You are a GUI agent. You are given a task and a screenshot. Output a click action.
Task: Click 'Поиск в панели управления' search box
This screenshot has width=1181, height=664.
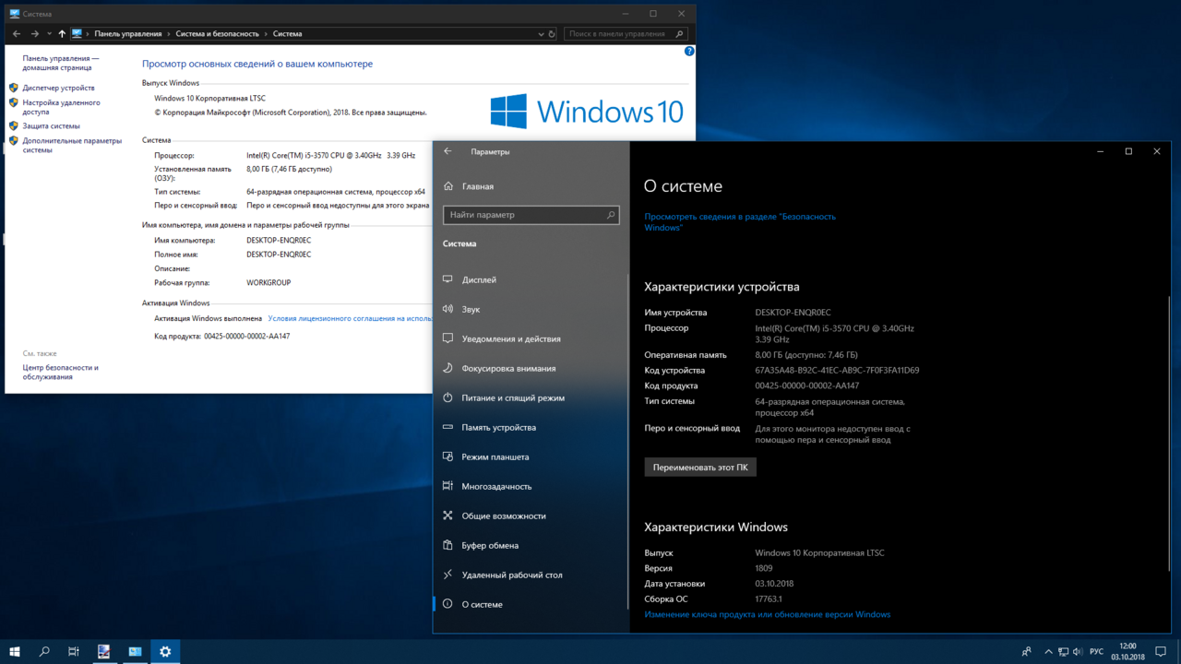(x=626, y=33)
